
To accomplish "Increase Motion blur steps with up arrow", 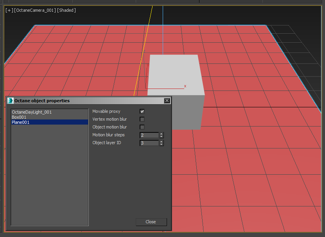I will [162, 134].
